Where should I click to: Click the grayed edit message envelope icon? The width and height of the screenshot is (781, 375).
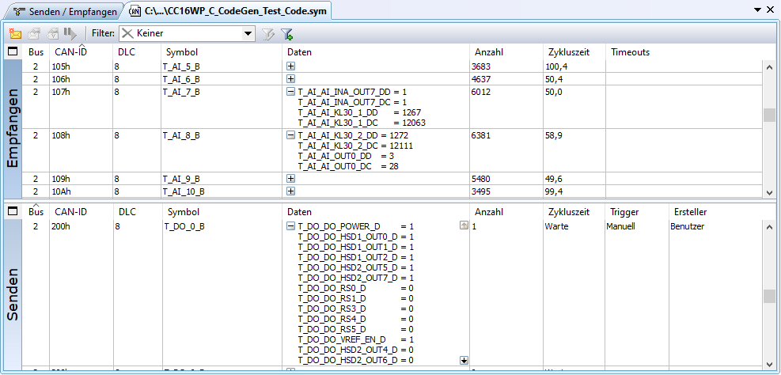click(x=34, y=34)
